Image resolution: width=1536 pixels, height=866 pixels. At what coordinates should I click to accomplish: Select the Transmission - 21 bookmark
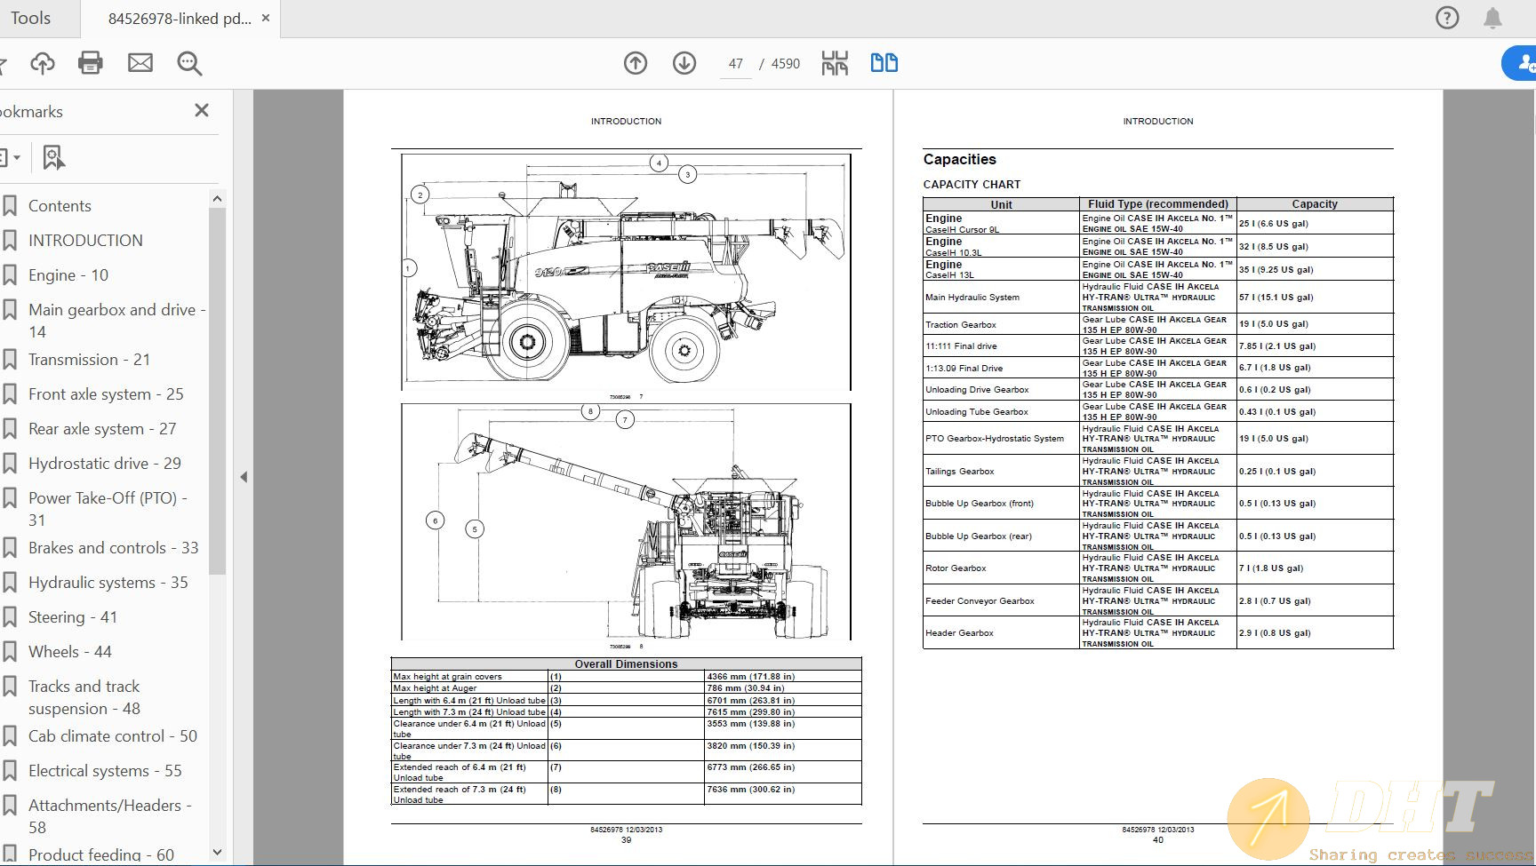coord(89,360)
